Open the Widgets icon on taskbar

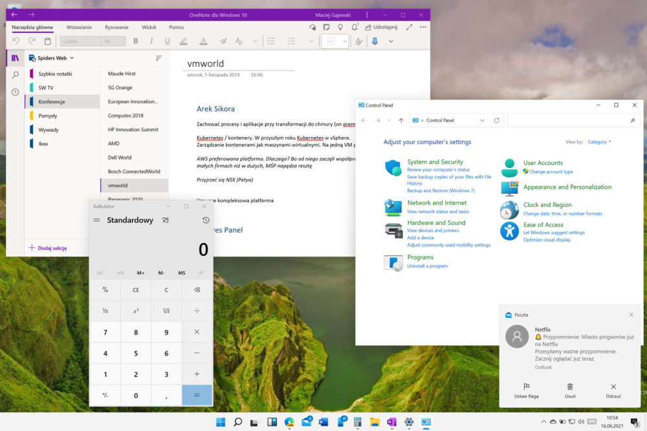pyautogui.click(x=272, y=422)
